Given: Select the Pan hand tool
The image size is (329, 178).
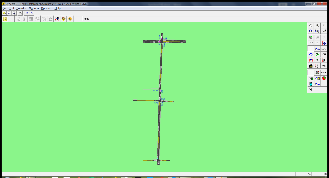Looking at the screenshot, I should (311, 25).
